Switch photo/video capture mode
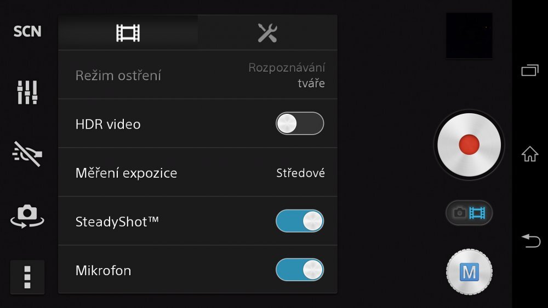The image size is (548, 308). click(469, 213)
